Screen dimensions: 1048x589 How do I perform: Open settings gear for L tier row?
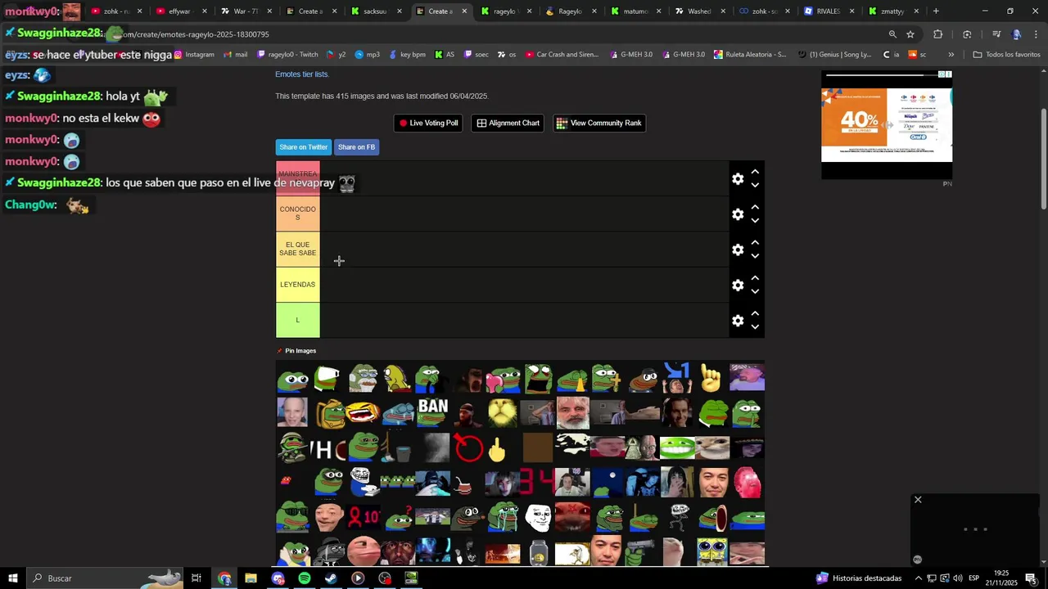(x=738, y=321)
